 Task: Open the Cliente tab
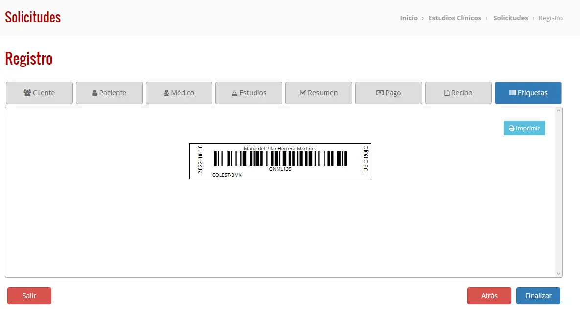click(39, 93)
